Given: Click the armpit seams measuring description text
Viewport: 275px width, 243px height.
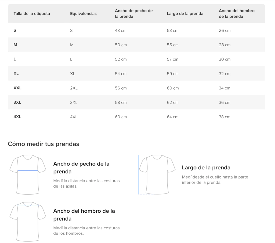Looking at the screenshot, I should (x=86, y=183).
